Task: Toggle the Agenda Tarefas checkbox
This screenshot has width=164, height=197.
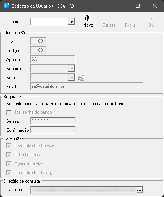Action: point(9,163)
